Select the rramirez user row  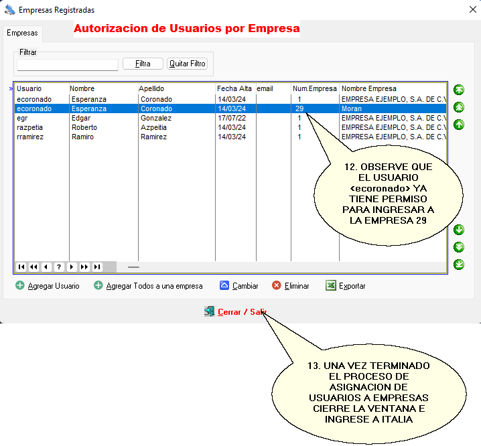(x=230, y=137)
